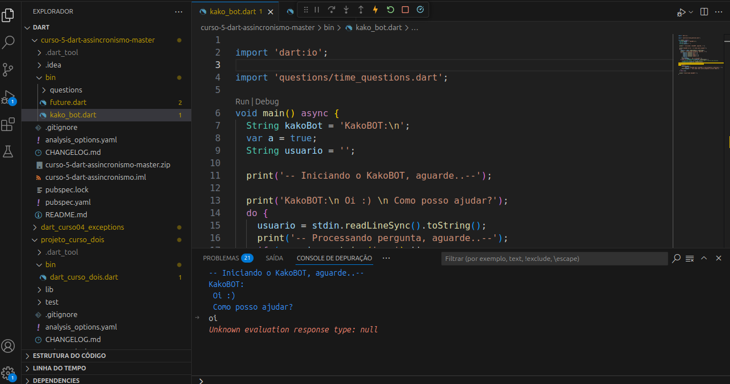Open the Search view in activity bar
The height and width of the screenshot is (384, 730).
8,42
